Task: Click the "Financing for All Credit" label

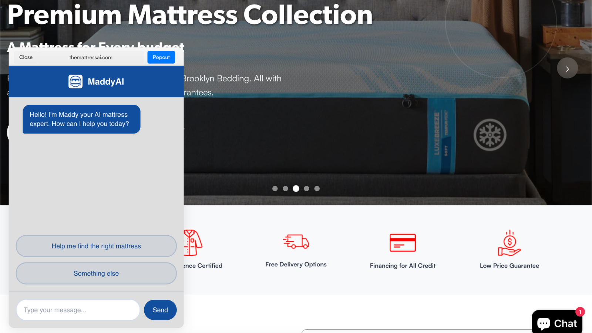Action: [x=403, y=266]
